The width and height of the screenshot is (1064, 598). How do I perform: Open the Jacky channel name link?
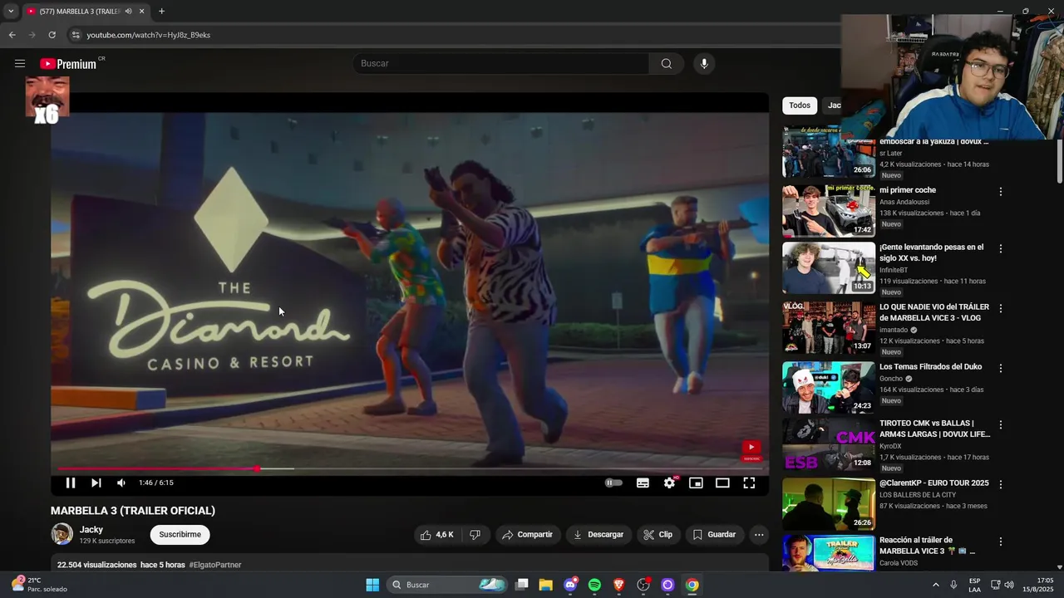pyautogui.click(x=91, y=530)
